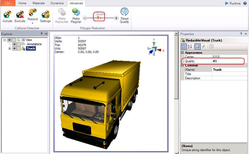Switch to the Materials tab

coord(39,3)
